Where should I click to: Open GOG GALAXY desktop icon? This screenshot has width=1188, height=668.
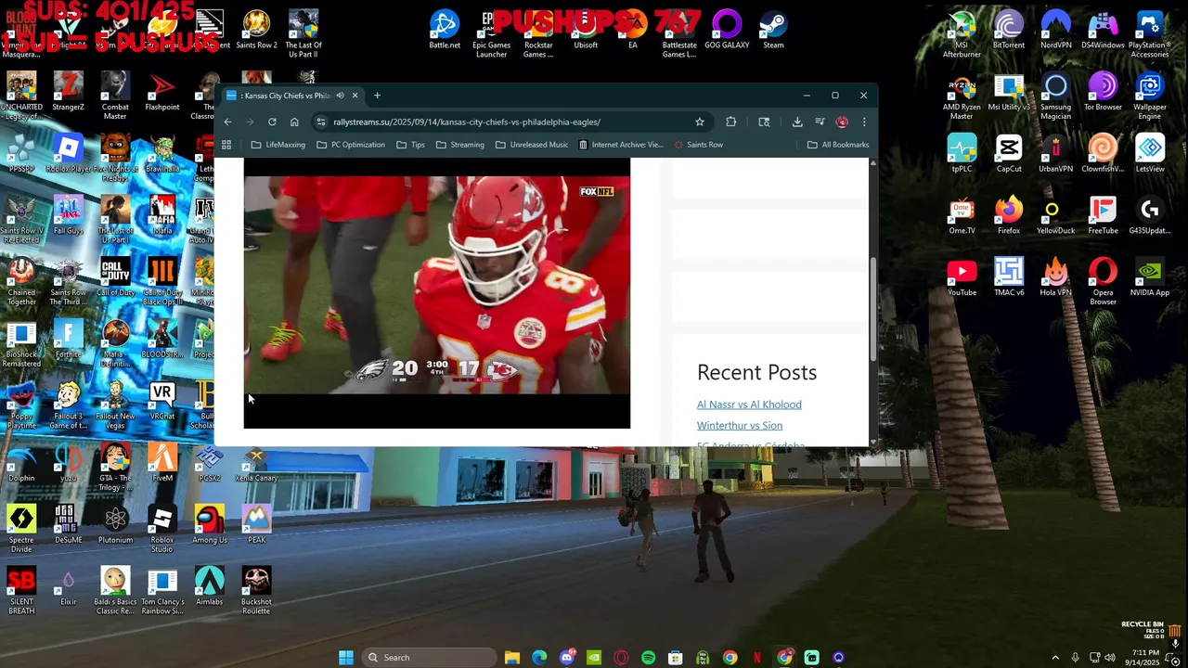coord(727,30)
